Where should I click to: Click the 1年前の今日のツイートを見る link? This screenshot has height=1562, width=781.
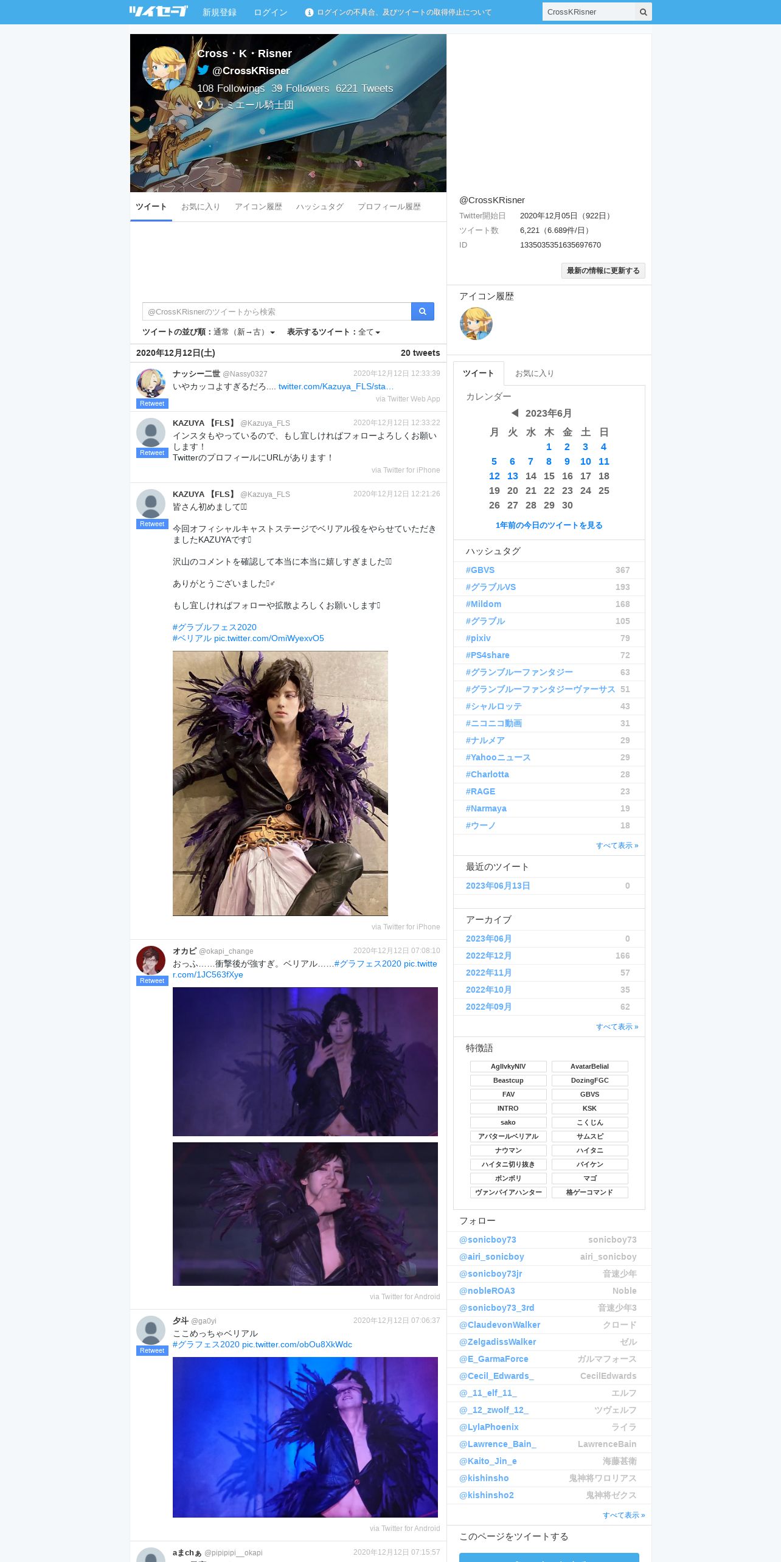[x=549, y=526]
